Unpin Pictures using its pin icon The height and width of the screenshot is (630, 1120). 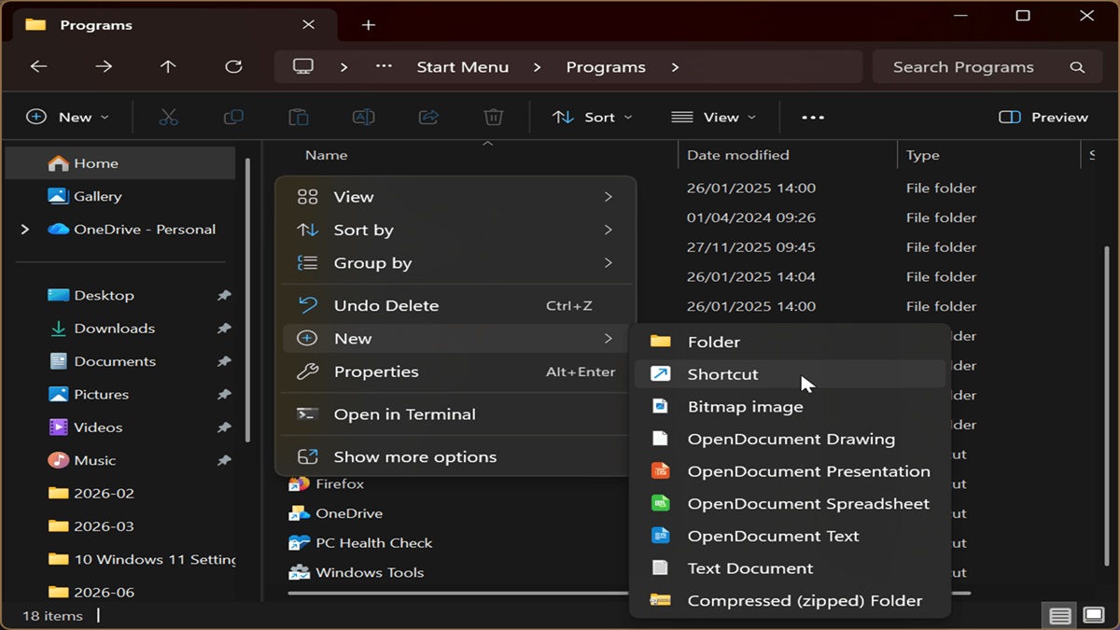click(x=224, y=394)
